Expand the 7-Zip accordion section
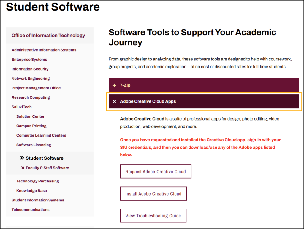Viewport: 304px width, 229px height. tap(203, 85)
